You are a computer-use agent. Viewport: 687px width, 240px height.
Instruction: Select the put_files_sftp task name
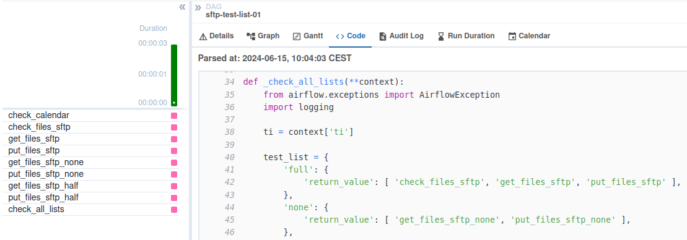[x=34, y=151]
